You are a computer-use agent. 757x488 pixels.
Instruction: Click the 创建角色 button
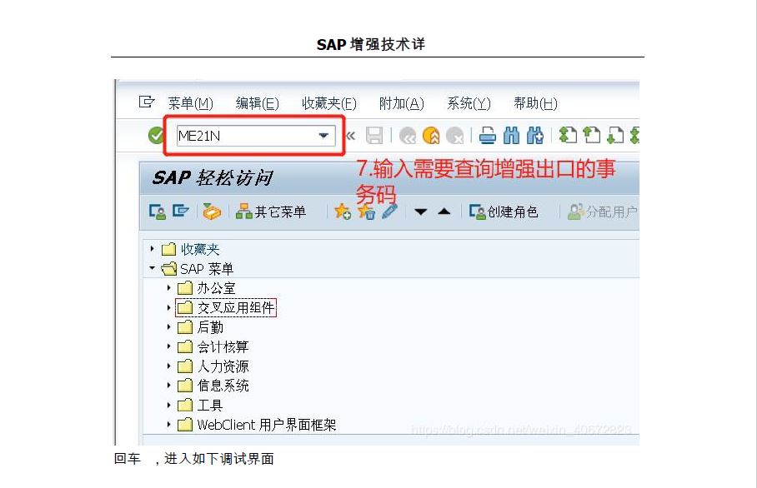pos(504,212)
